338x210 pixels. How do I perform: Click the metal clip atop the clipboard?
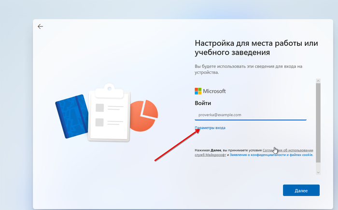tap(111, 88)
